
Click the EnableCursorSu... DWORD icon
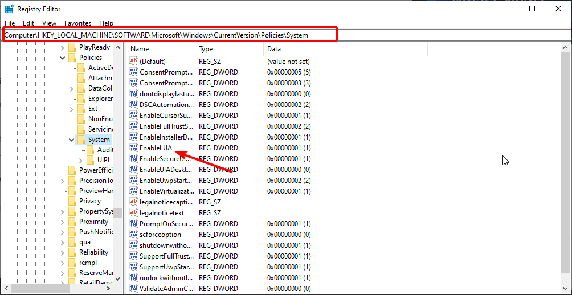134,115
